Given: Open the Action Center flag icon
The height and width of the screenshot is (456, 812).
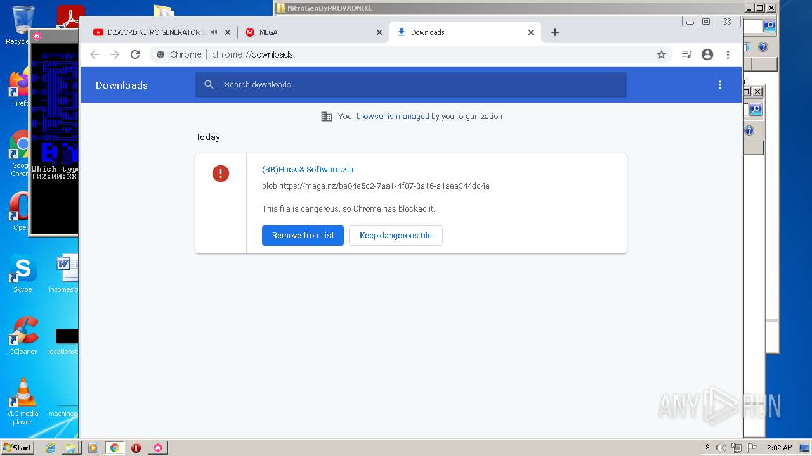Looking at the screenshot, I should [750, 448].
